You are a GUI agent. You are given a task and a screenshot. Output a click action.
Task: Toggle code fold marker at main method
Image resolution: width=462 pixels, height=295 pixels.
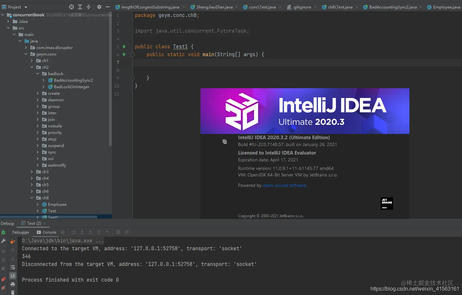tap(133, 55)
